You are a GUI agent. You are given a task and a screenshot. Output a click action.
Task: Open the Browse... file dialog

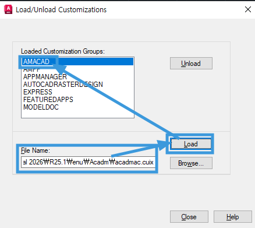click(x=191, y=163)
